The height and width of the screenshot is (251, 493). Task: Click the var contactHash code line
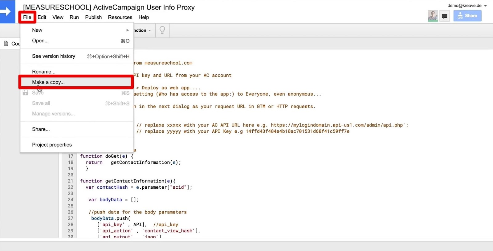(139, 187)
